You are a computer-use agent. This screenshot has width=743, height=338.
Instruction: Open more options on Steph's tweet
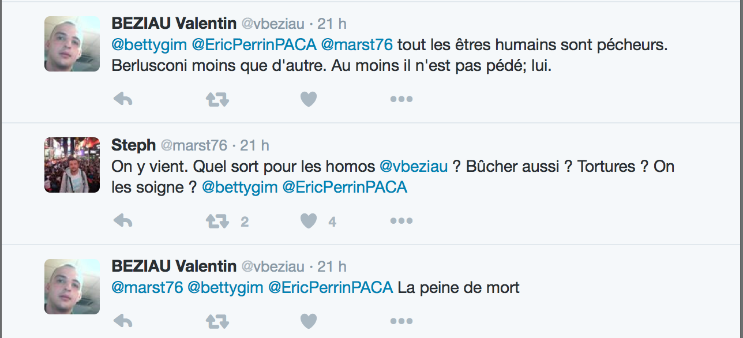401,221
